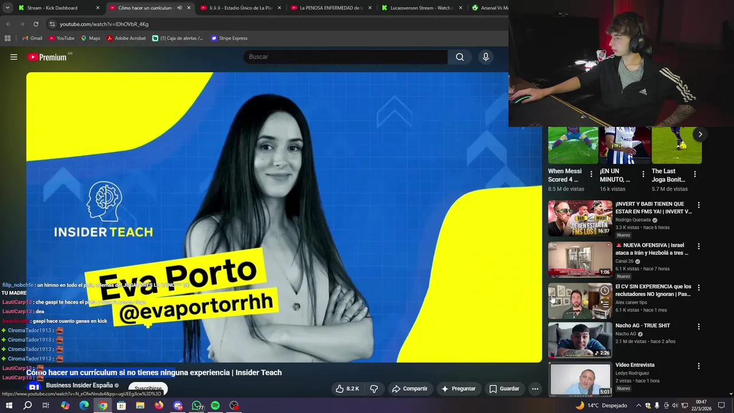This screenshot has width=734, height=413.
Task: Open options menu for Nacho AG - TRUE SHIT
Action: click(x=698, y=326)
